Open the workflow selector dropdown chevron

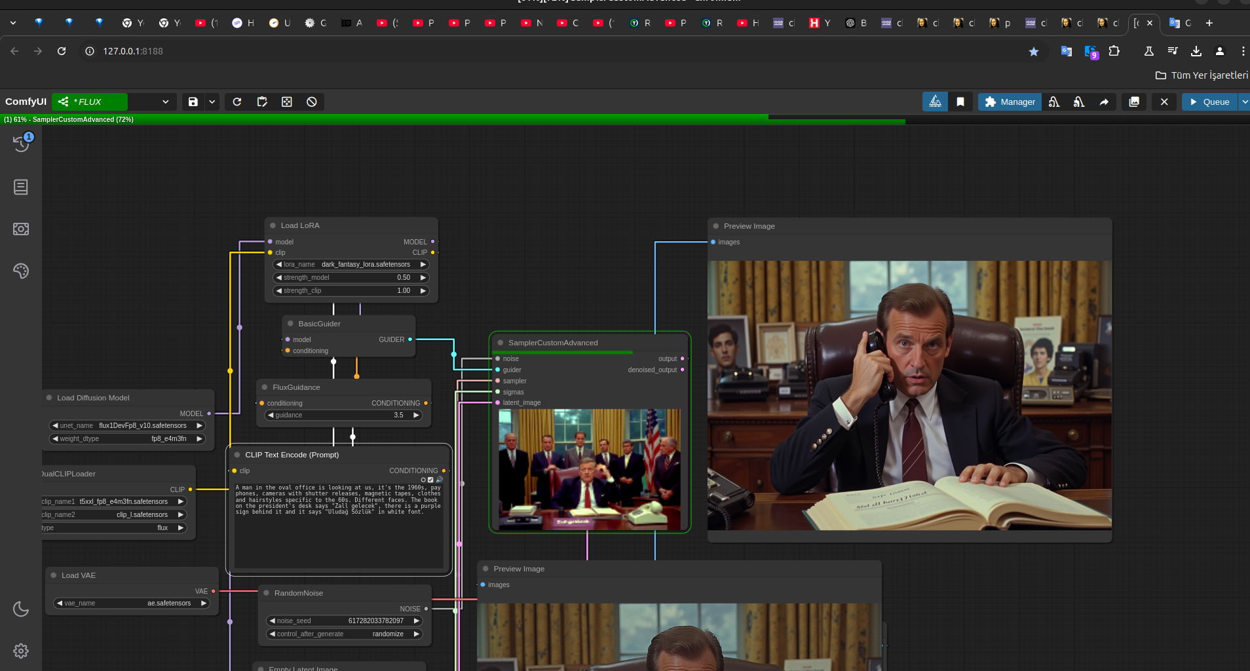(166, 102)
